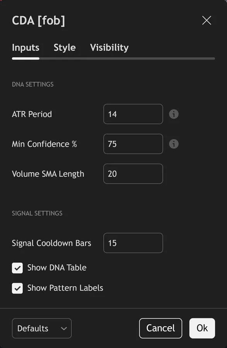The image size is (227, 348).
Task: Select the Volume SMA Length input box
Action: click(x=133, y=174)
